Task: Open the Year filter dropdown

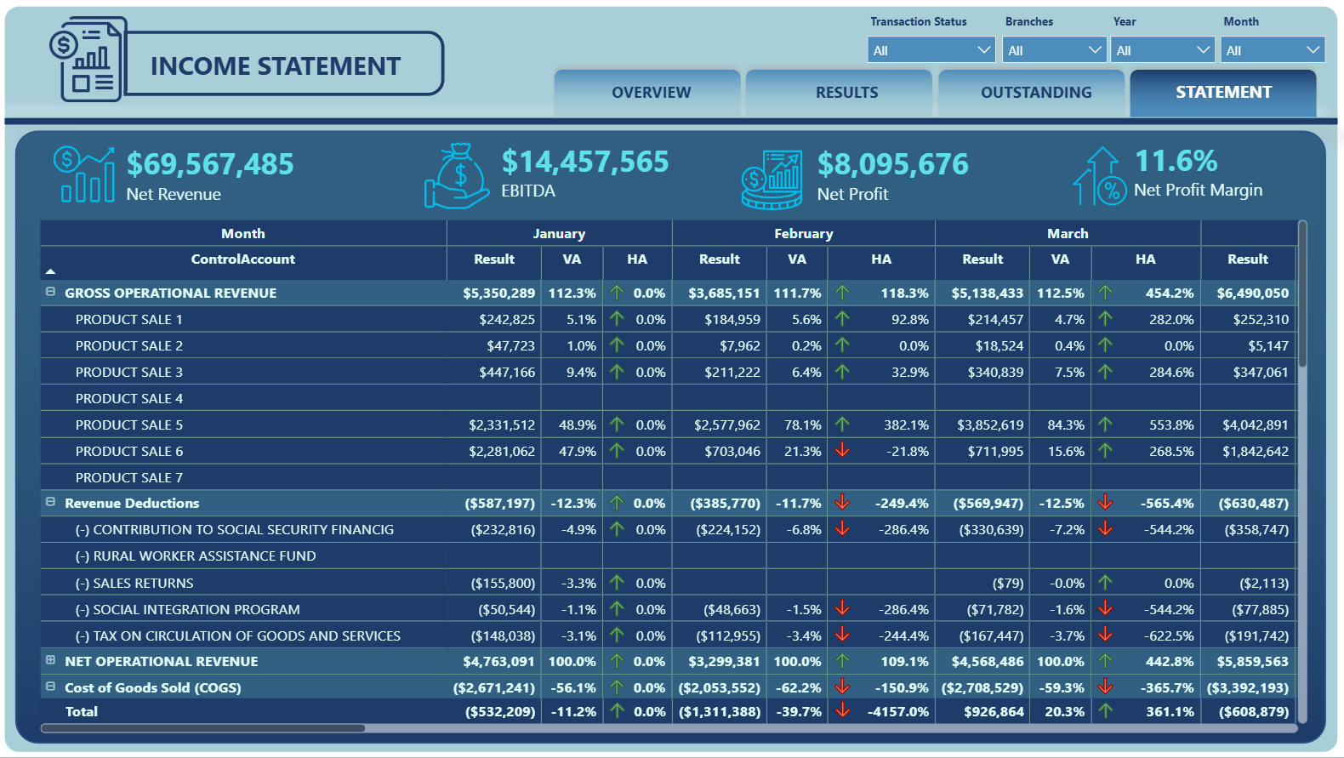Action: (1163, 50)
